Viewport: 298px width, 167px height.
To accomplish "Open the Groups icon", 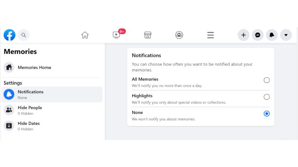I will coord(179,35).
